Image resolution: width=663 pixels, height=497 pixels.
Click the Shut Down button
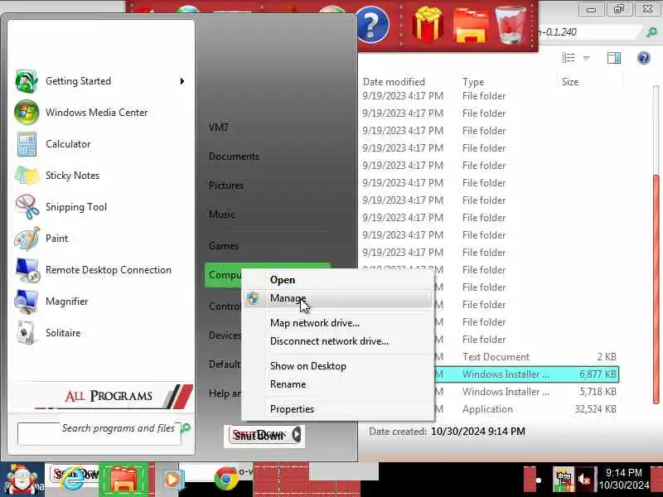pos(259,434)
